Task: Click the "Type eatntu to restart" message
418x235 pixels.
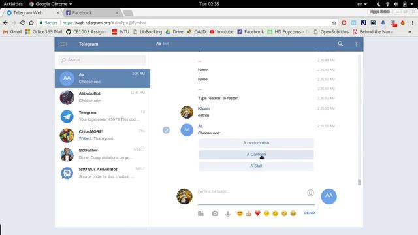Action: (218, 98)
